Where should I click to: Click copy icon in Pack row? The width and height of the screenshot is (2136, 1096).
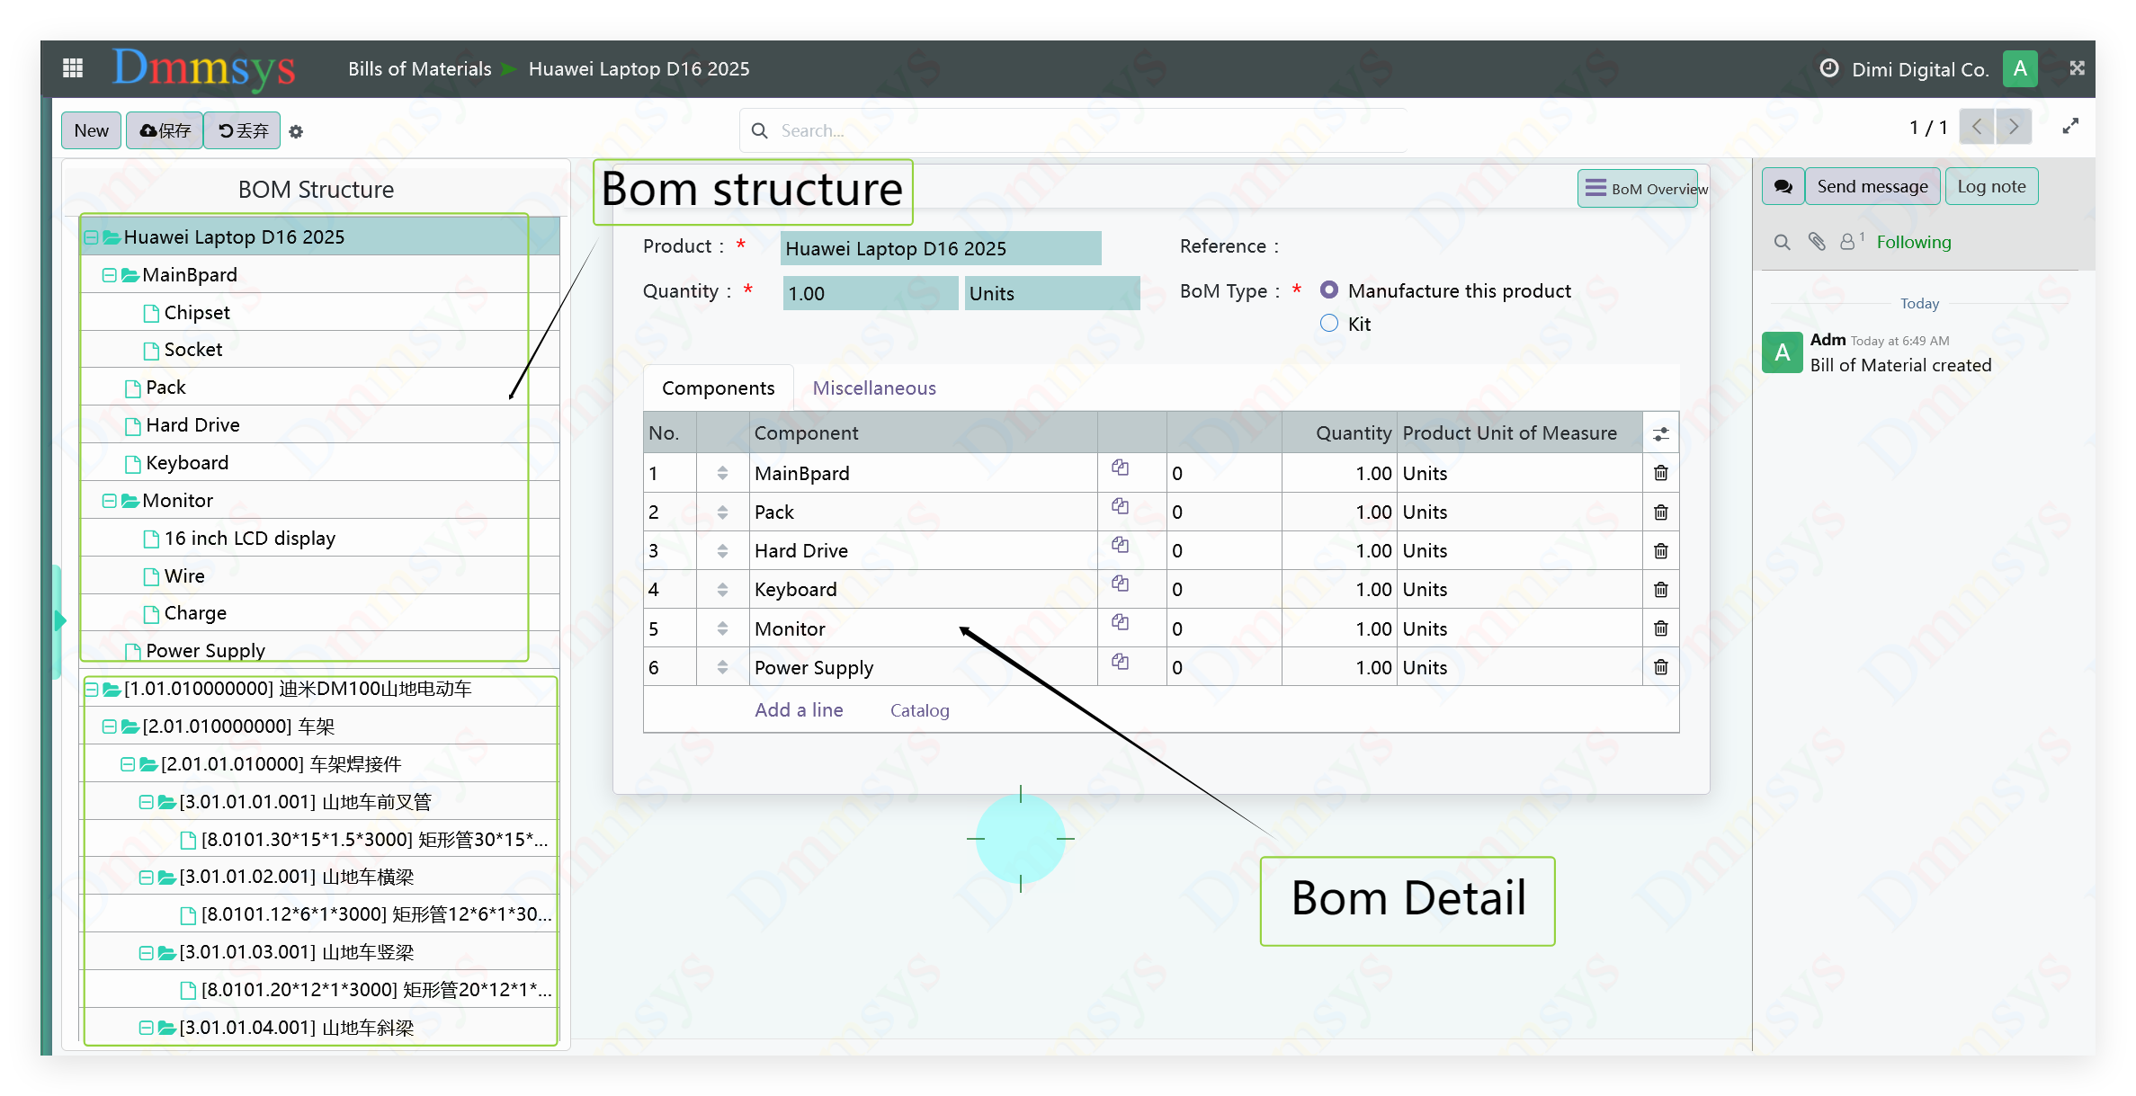[1120, 506]
